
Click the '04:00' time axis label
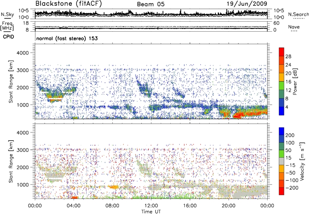(x=74, y=206)
